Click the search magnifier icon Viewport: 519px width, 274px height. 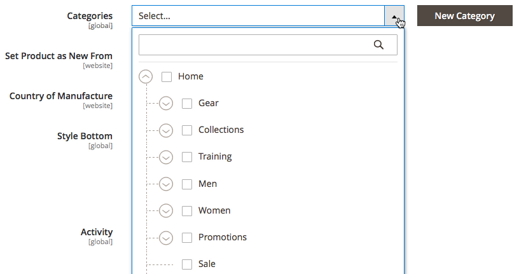[378, 45]
